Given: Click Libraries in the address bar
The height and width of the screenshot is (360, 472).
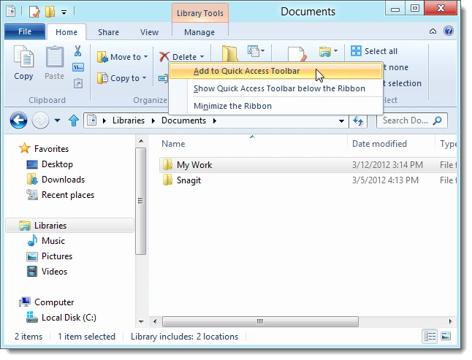Looking at the screenshot, I should click(x=129, y=120).
